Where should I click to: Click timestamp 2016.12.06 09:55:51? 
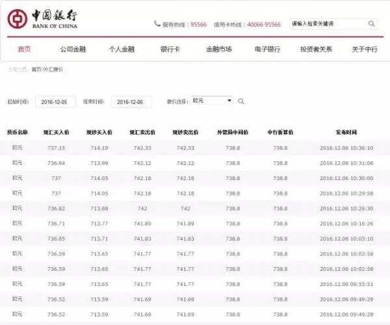coord(346,284)
